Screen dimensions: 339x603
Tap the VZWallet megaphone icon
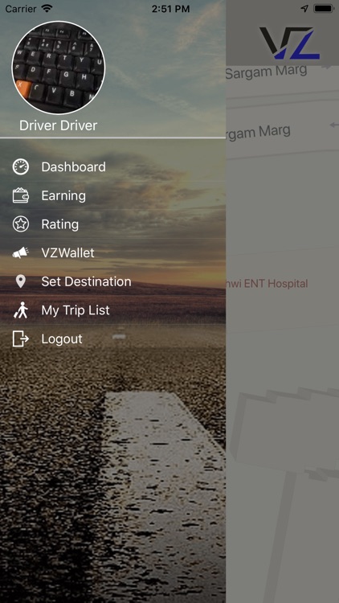pos(21,252)
